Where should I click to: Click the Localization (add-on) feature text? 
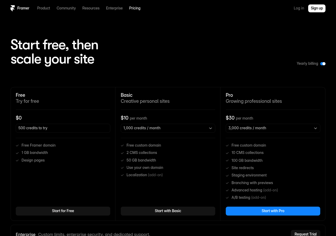(x=145, y=175)
